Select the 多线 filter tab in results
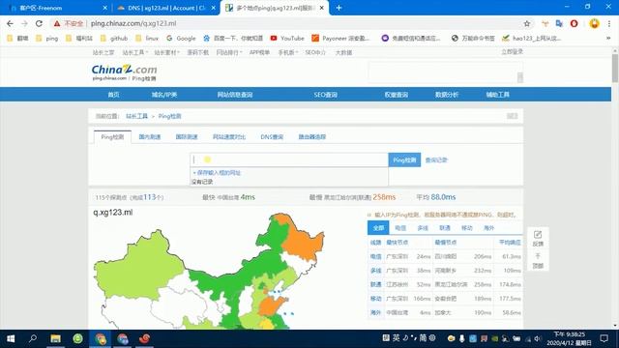 [423, 228]
